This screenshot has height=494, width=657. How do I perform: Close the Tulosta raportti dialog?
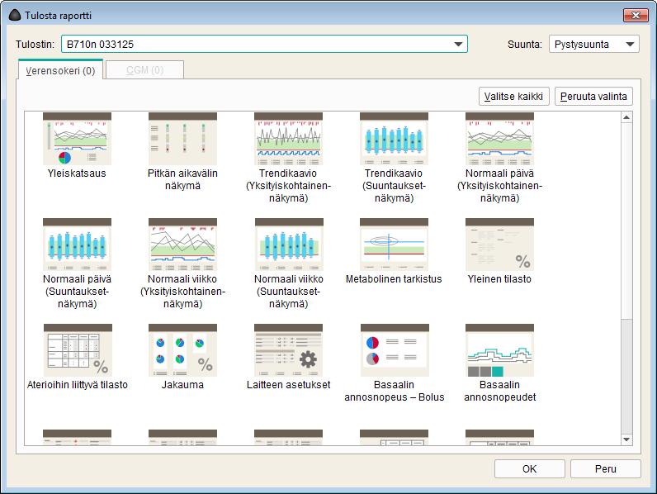636,16
